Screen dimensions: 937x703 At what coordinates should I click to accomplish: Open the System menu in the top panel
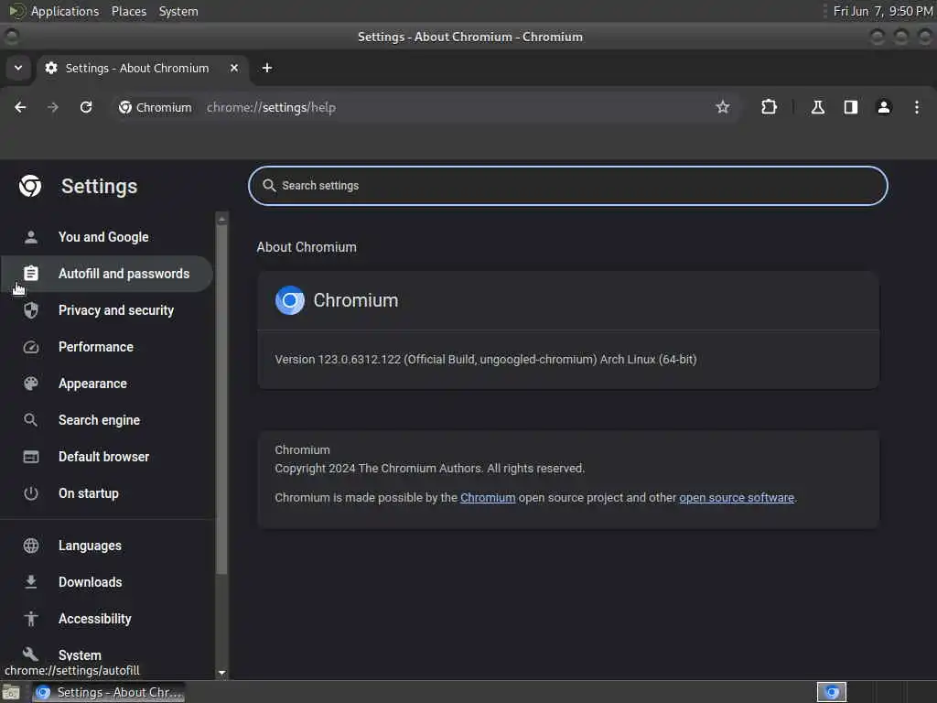pyautogui.click(x=178, y=11)
